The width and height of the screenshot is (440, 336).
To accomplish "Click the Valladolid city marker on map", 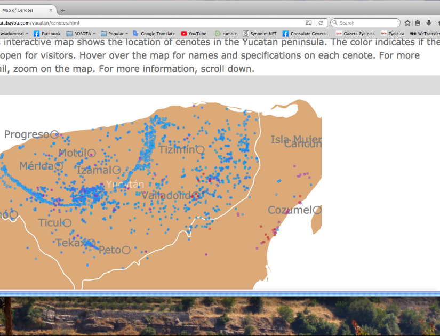I will [x=195, y=196].
